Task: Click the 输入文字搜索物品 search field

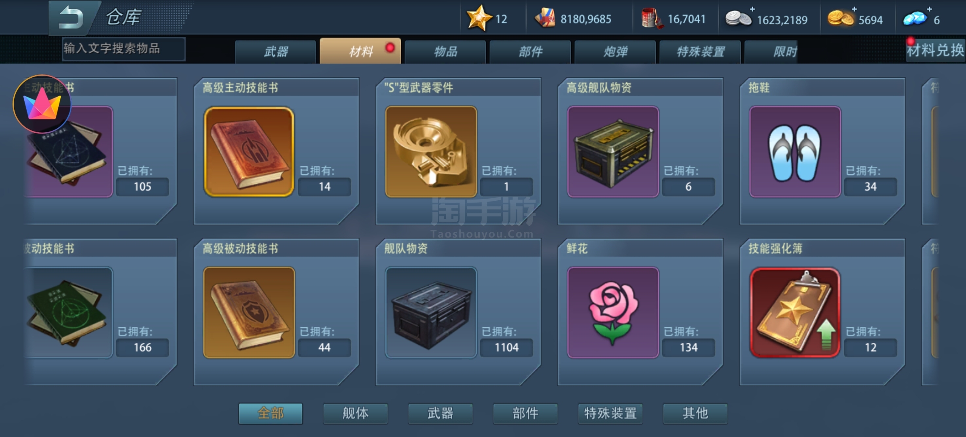Action: (x=124, y=49)
